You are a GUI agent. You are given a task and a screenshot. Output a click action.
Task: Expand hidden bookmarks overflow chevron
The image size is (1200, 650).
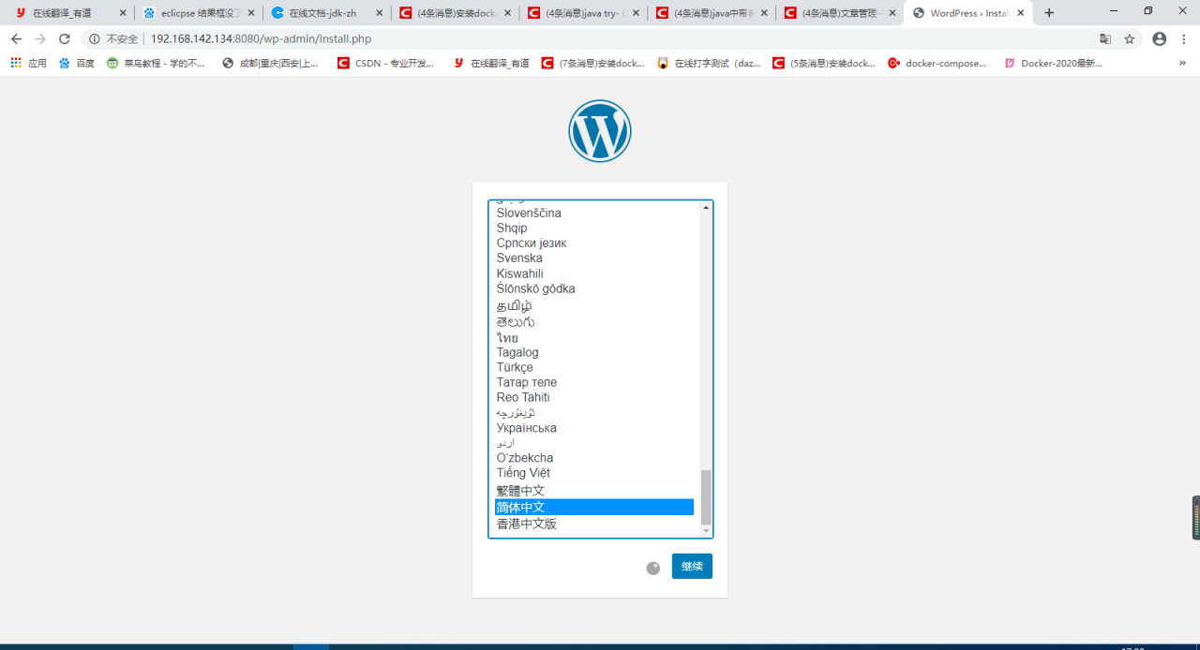point(1182,64)
